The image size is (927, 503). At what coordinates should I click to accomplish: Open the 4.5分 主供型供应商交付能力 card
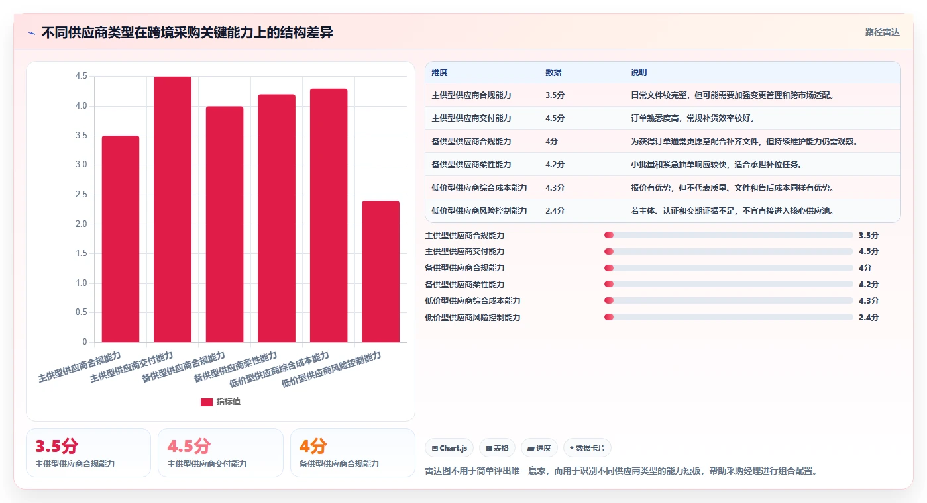pyautogui.click(x=221, y=453)
